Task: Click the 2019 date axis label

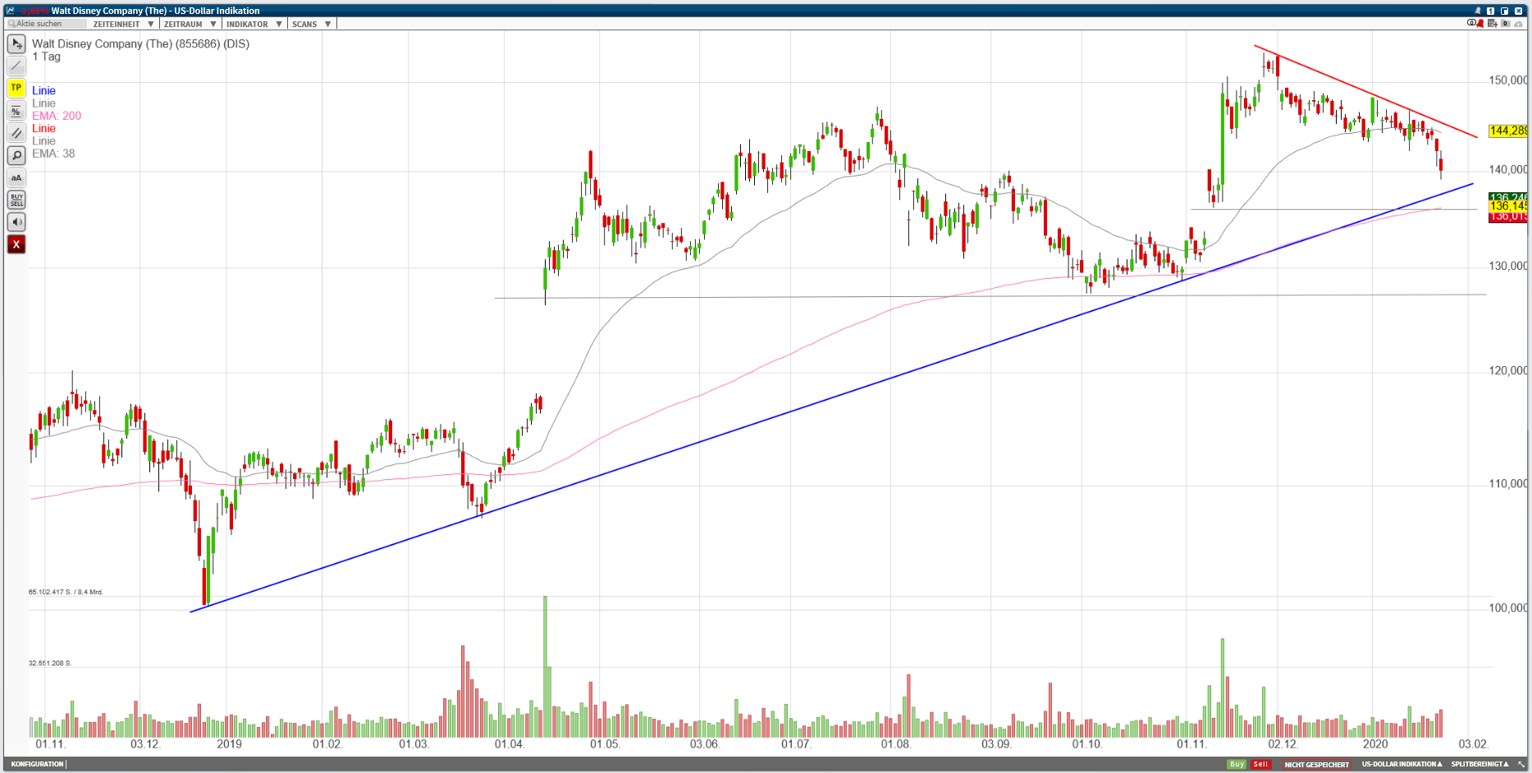Action: click(x=229, y=744)
